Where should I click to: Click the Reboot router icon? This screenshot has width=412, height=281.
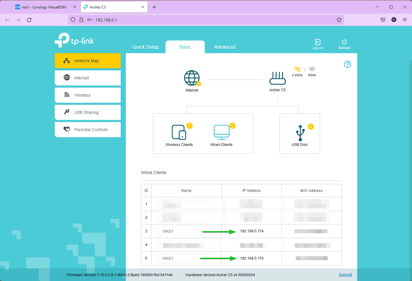tap(344, 43)
